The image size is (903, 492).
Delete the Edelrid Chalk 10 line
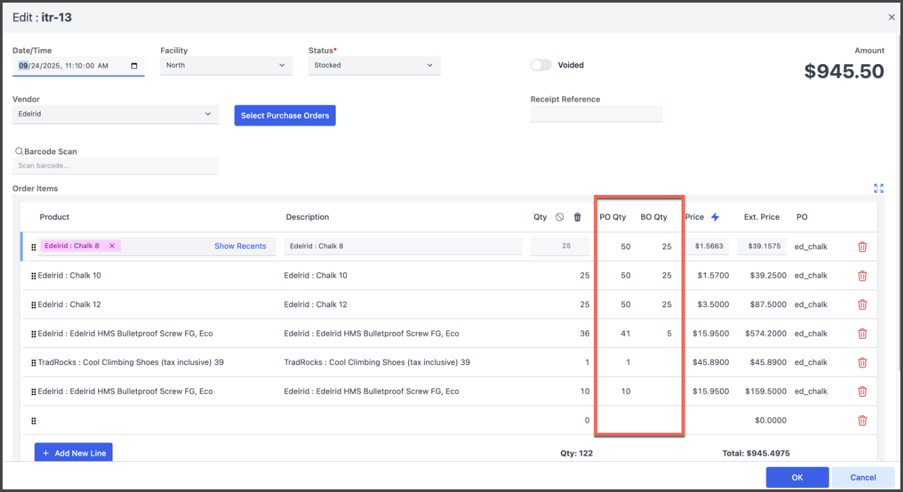click(x=862, y=275)
